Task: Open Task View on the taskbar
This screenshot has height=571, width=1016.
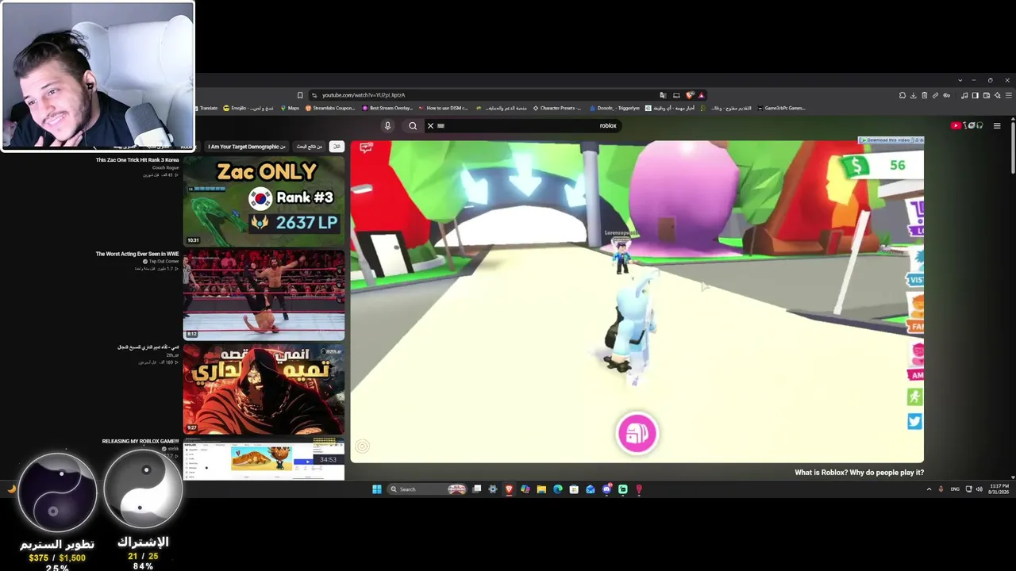Action: tap(477, 489)
